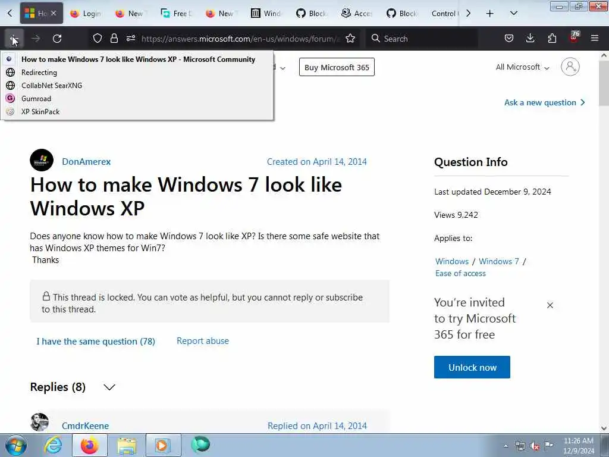
Task: Open DonAmerex's profile link
Action: point(86,162)
